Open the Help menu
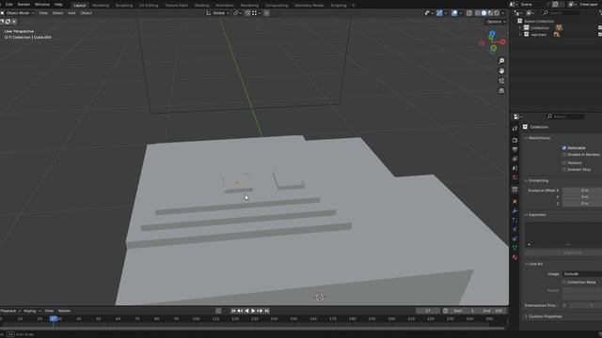602x338 pixels. [x=58, y=5]
